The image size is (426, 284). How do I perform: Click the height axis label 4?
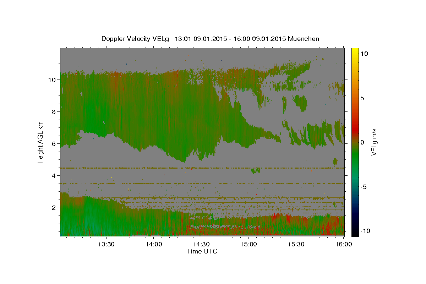(x=54, y=176)
